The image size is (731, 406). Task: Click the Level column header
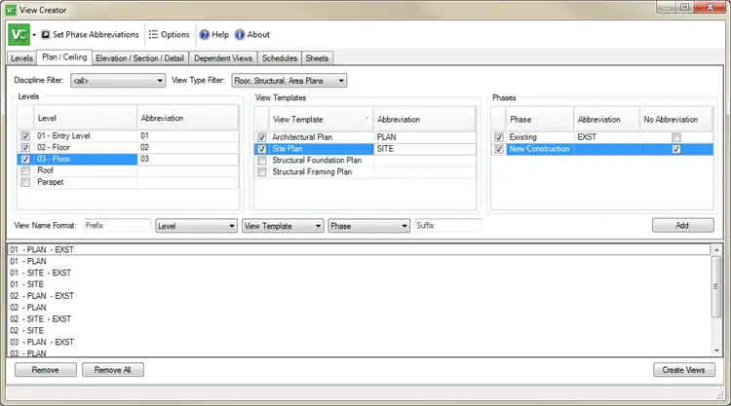click(86, 118)
